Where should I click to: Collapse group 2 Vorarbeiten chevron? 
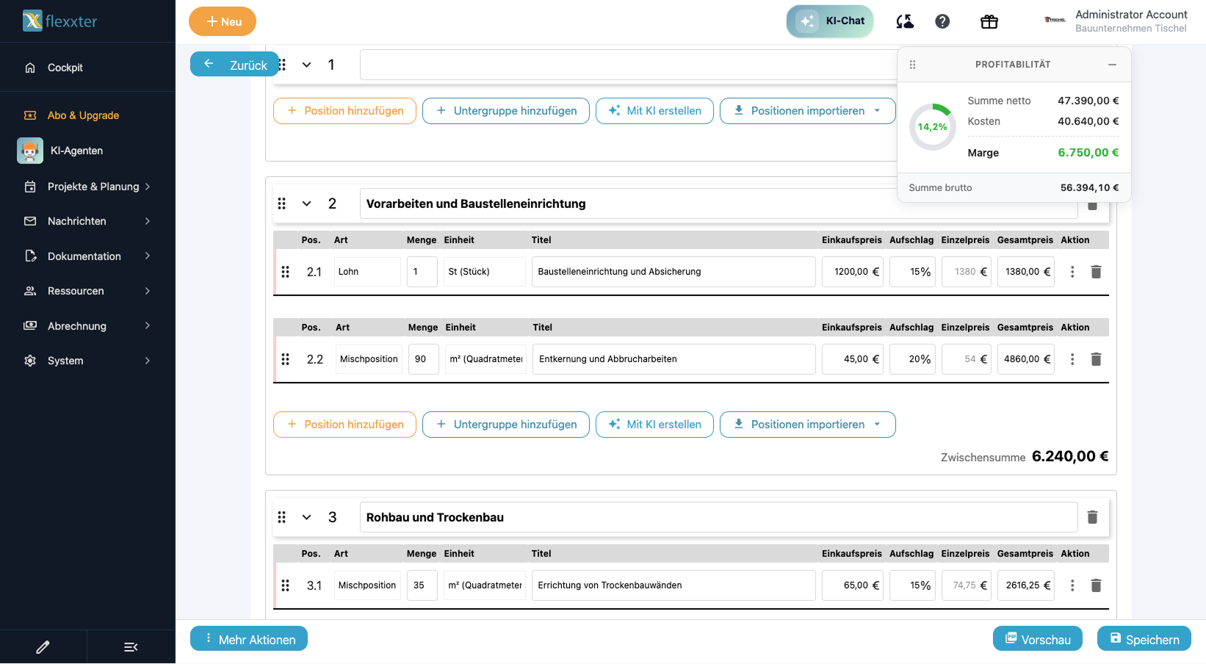(x=307, y=203)
